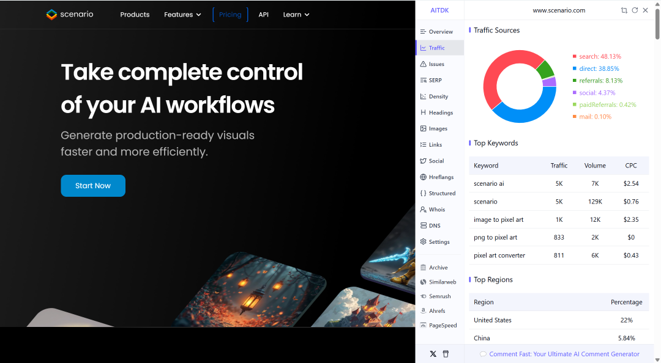
Task: Open the Products menu item
Action: pos(135,15)
